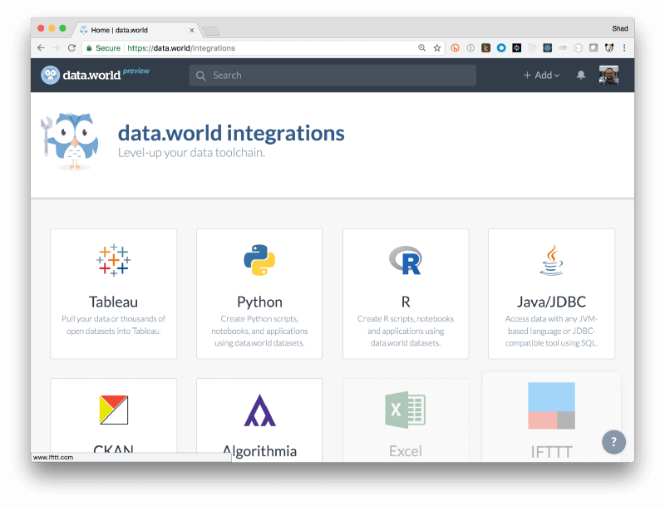This screenshot has height=506, width=665.
Task: Open the help question mark button
Action: [x=613, y=442]
